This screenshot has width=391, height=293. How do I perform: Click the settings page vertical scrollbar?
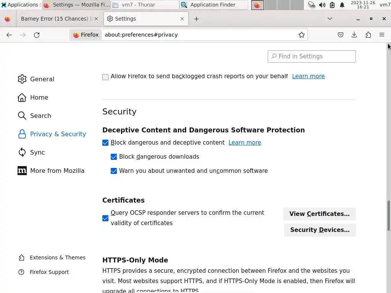(389, 214)
